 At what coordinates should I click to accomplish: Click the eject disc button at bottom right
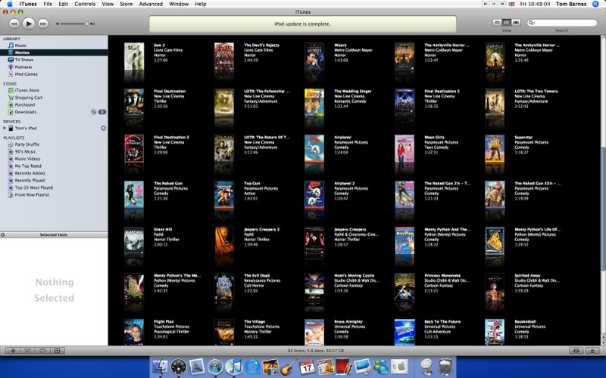pyautogui.click(x=592, y=351)
